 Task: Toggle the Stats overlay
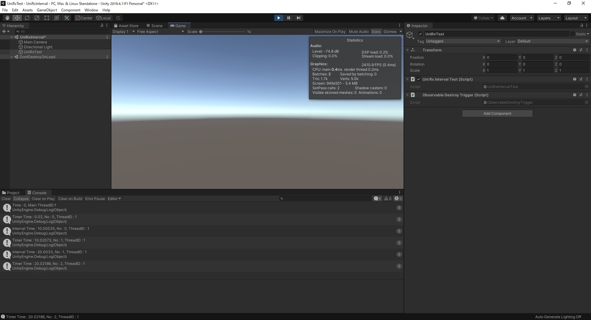click(x=376, y=32)
